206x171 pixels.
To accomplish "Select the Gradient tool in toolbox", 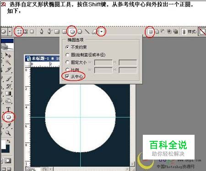I will click(x=8, y=94).
